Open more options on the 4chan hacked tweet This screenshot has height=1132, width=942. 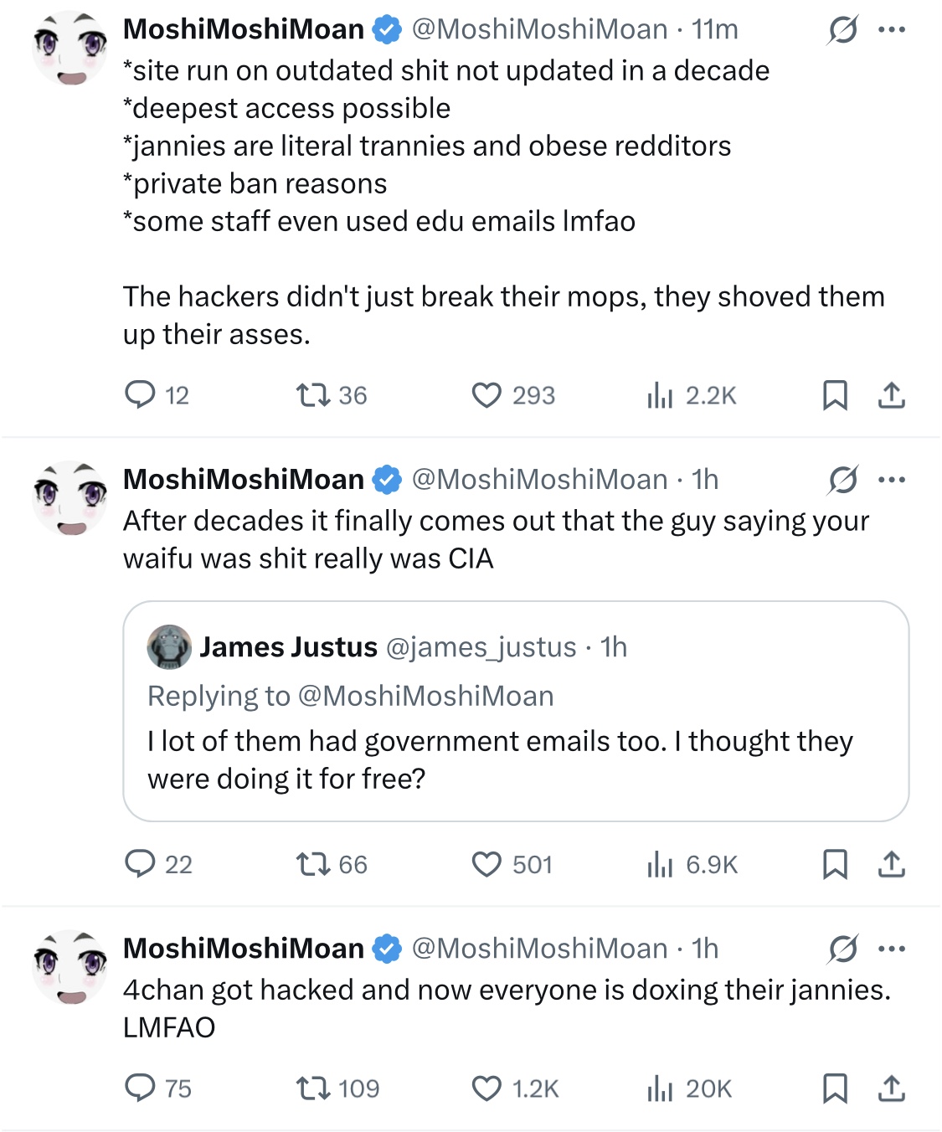click(x=892, y=949)
